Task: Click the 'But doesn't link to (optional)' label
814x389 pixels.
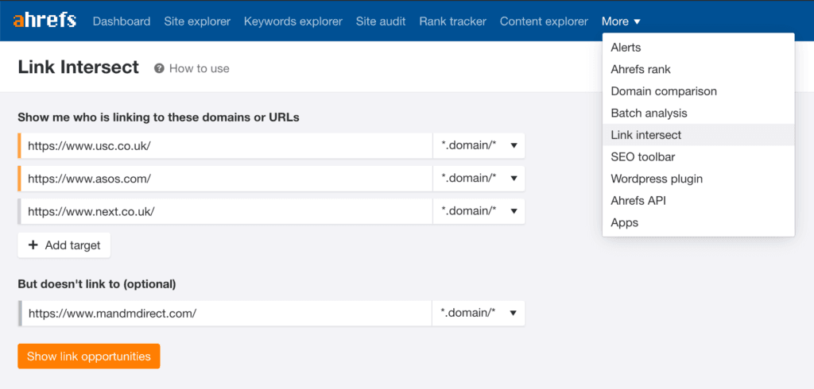Action: (97, 284)
